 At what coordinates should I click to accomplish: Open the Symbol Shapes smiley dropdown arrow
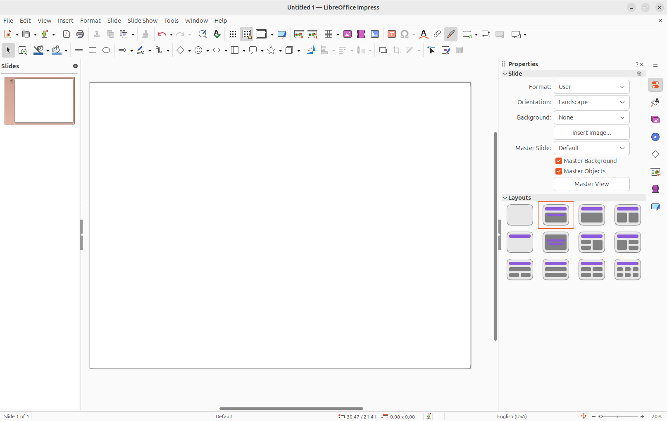point(207,50)
